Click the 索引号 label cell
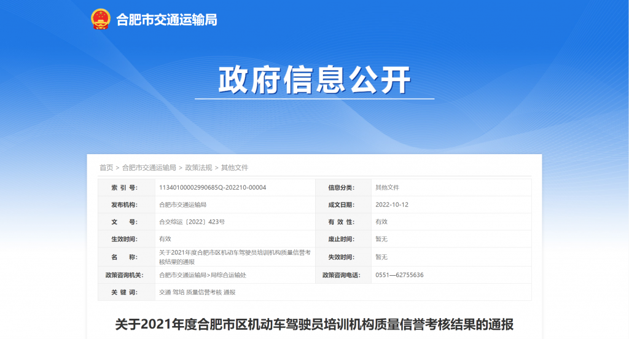 [127, 187]
